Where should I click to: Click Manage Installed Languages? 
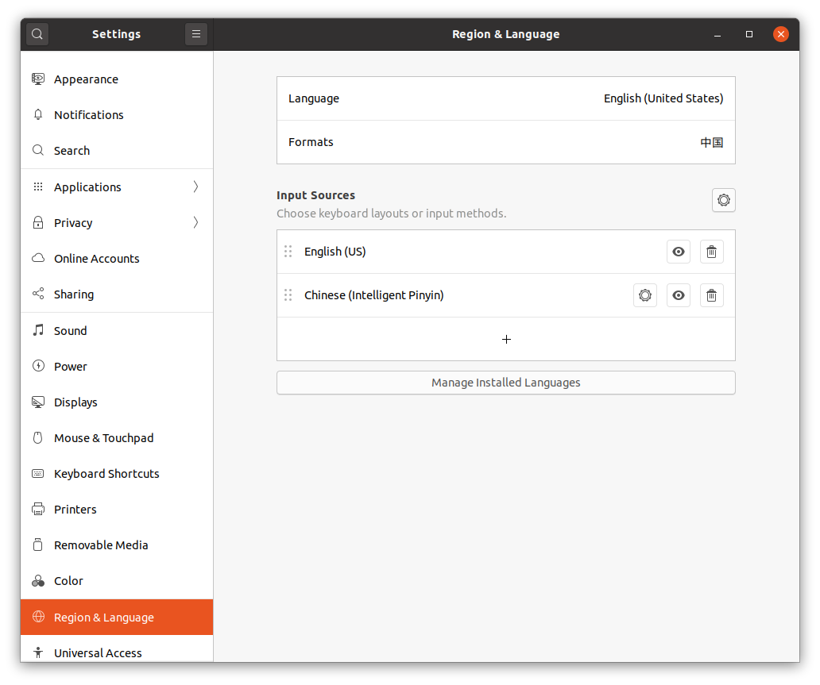(505, 382)
